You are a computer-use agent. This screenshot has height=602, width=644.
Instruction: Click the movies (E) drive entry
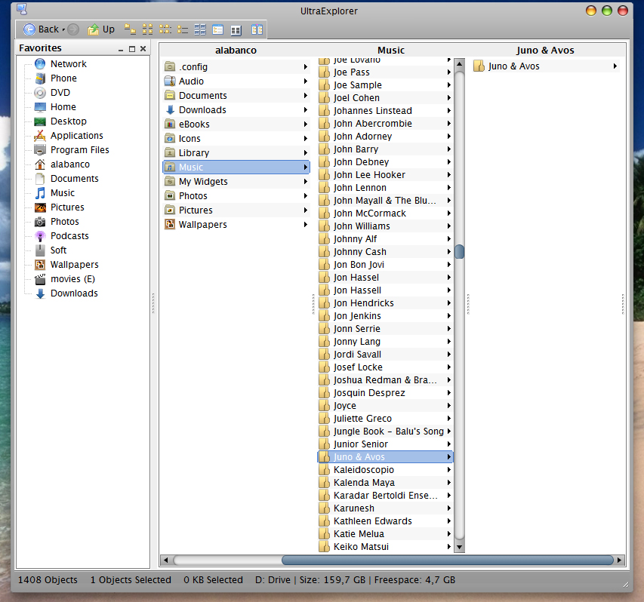(x=72, y=279)
